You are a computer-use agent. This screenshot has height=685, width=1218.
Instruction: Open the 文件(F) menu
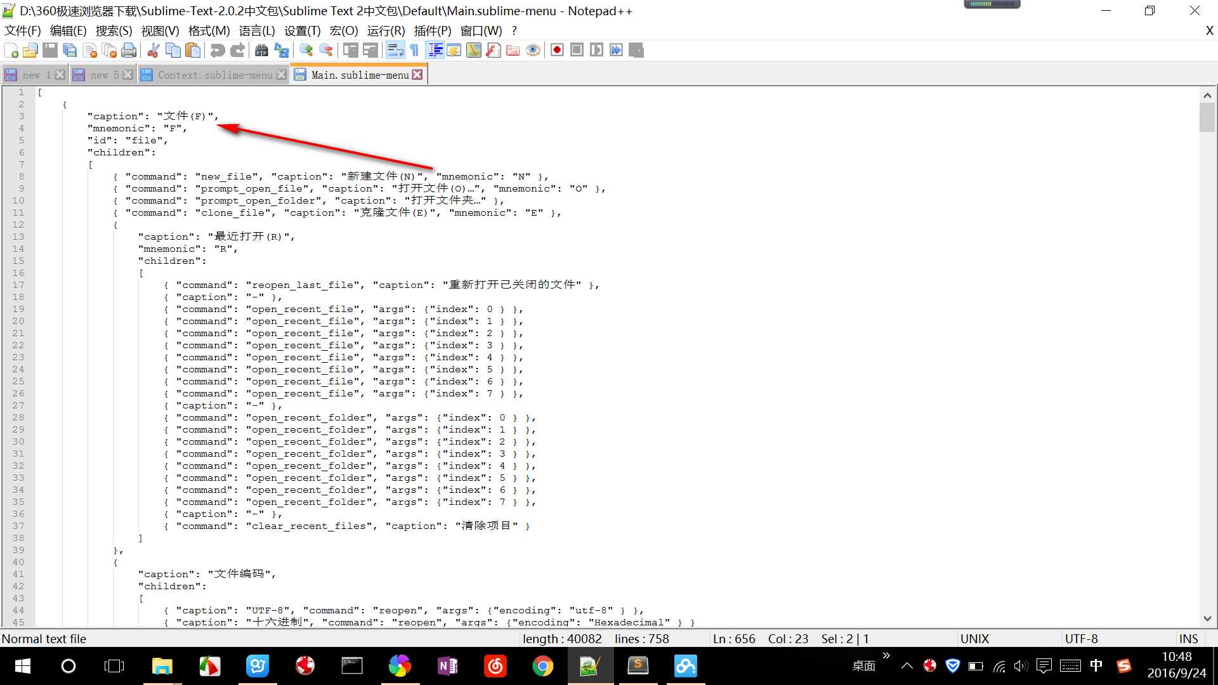pyautogui.click(x=23, y=31)
